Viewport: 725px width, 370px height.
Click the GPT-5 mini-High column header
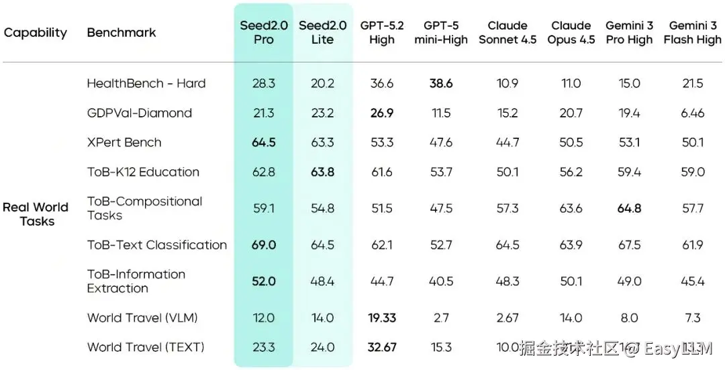tap(441, 32)
